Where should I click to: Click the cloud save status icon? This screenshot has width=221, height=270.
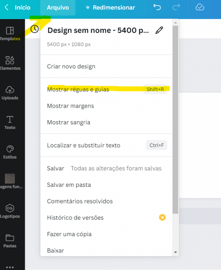pos(200,7)
